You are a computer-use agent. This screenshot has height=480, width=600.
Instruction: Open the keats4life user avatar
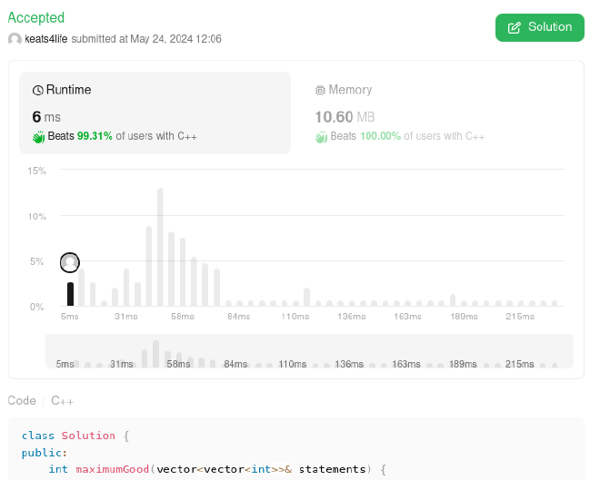coord(15,39)
